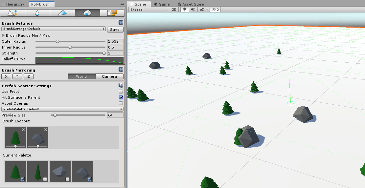Remove the tree from Brush Loadout

click(23, 130)
